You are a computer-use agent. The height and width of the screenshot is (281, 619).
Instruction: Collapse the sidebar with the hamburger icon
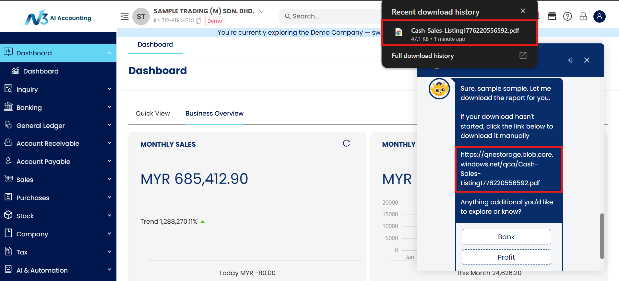pyautogui.click(x=125, y=17)
